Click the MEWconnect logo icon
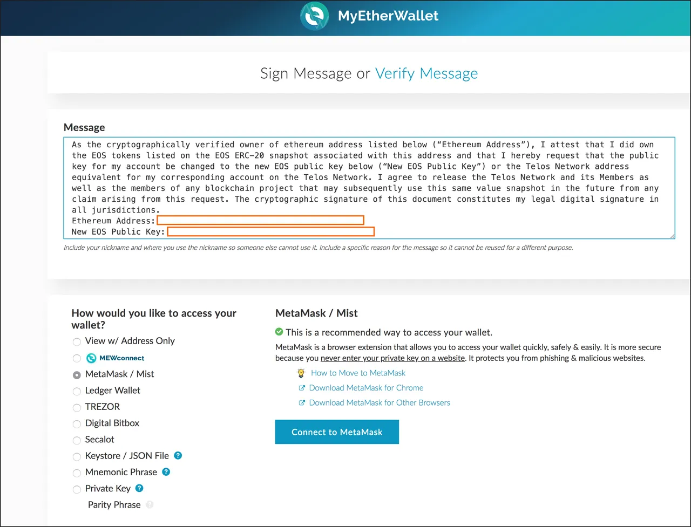This screenshot has height=527, width=691. tap(91, 358)
